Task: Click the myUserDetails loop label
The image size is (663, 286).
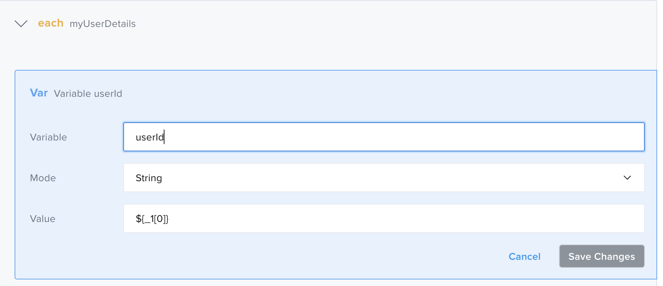Action: (x=102, y=24)
